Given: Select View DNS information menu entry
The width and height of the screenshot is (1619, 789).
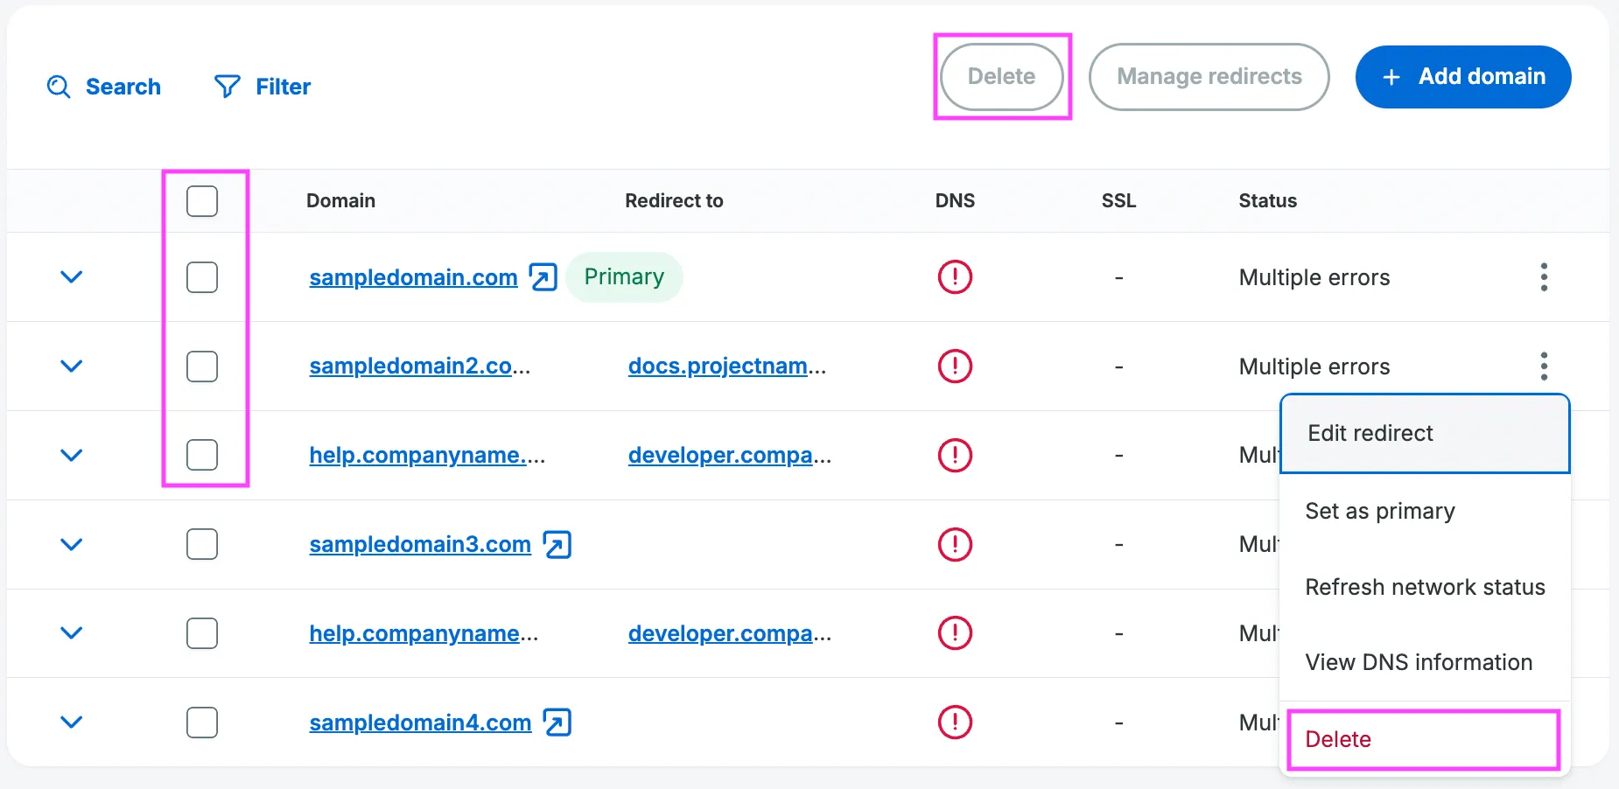Looking at the screenshot, I should click(x=1419, y=662).
